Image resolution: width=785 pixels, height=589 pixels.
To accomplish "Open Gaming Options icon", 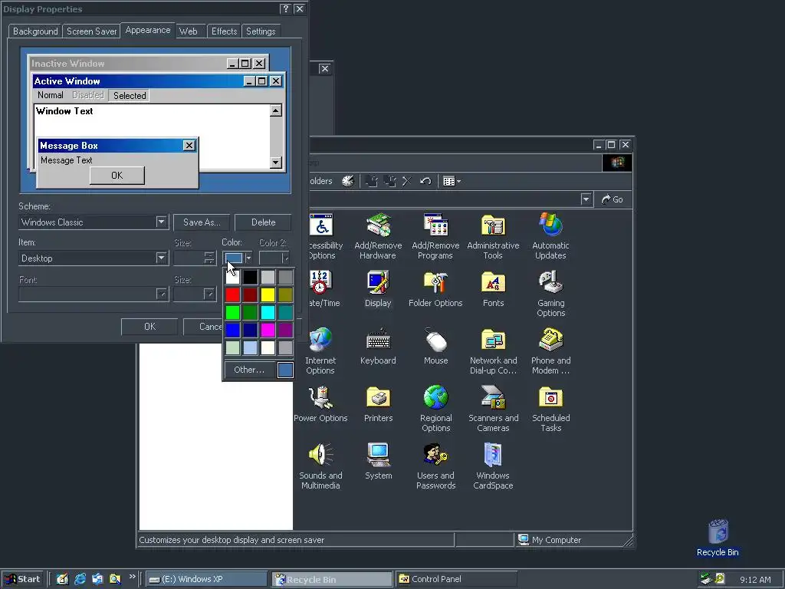I will 550,294.
